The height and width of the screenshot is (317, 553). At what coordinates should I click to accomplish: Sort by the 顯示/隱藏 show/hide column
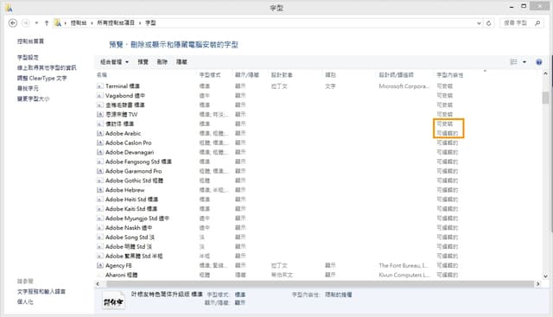[x=247, y=75]
